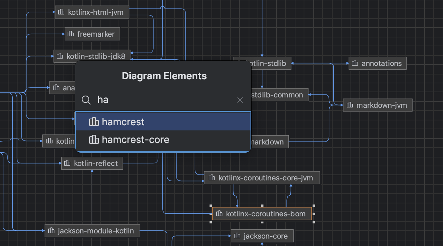Click the module icon on kotlinx-coroutines-bom node
443x246 pixels.
(219, 213)
